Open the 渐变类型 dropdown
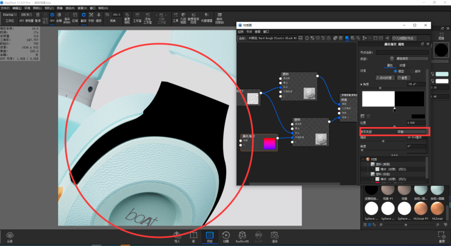Viewport: 451px width, 246px height. click(411, 132)
